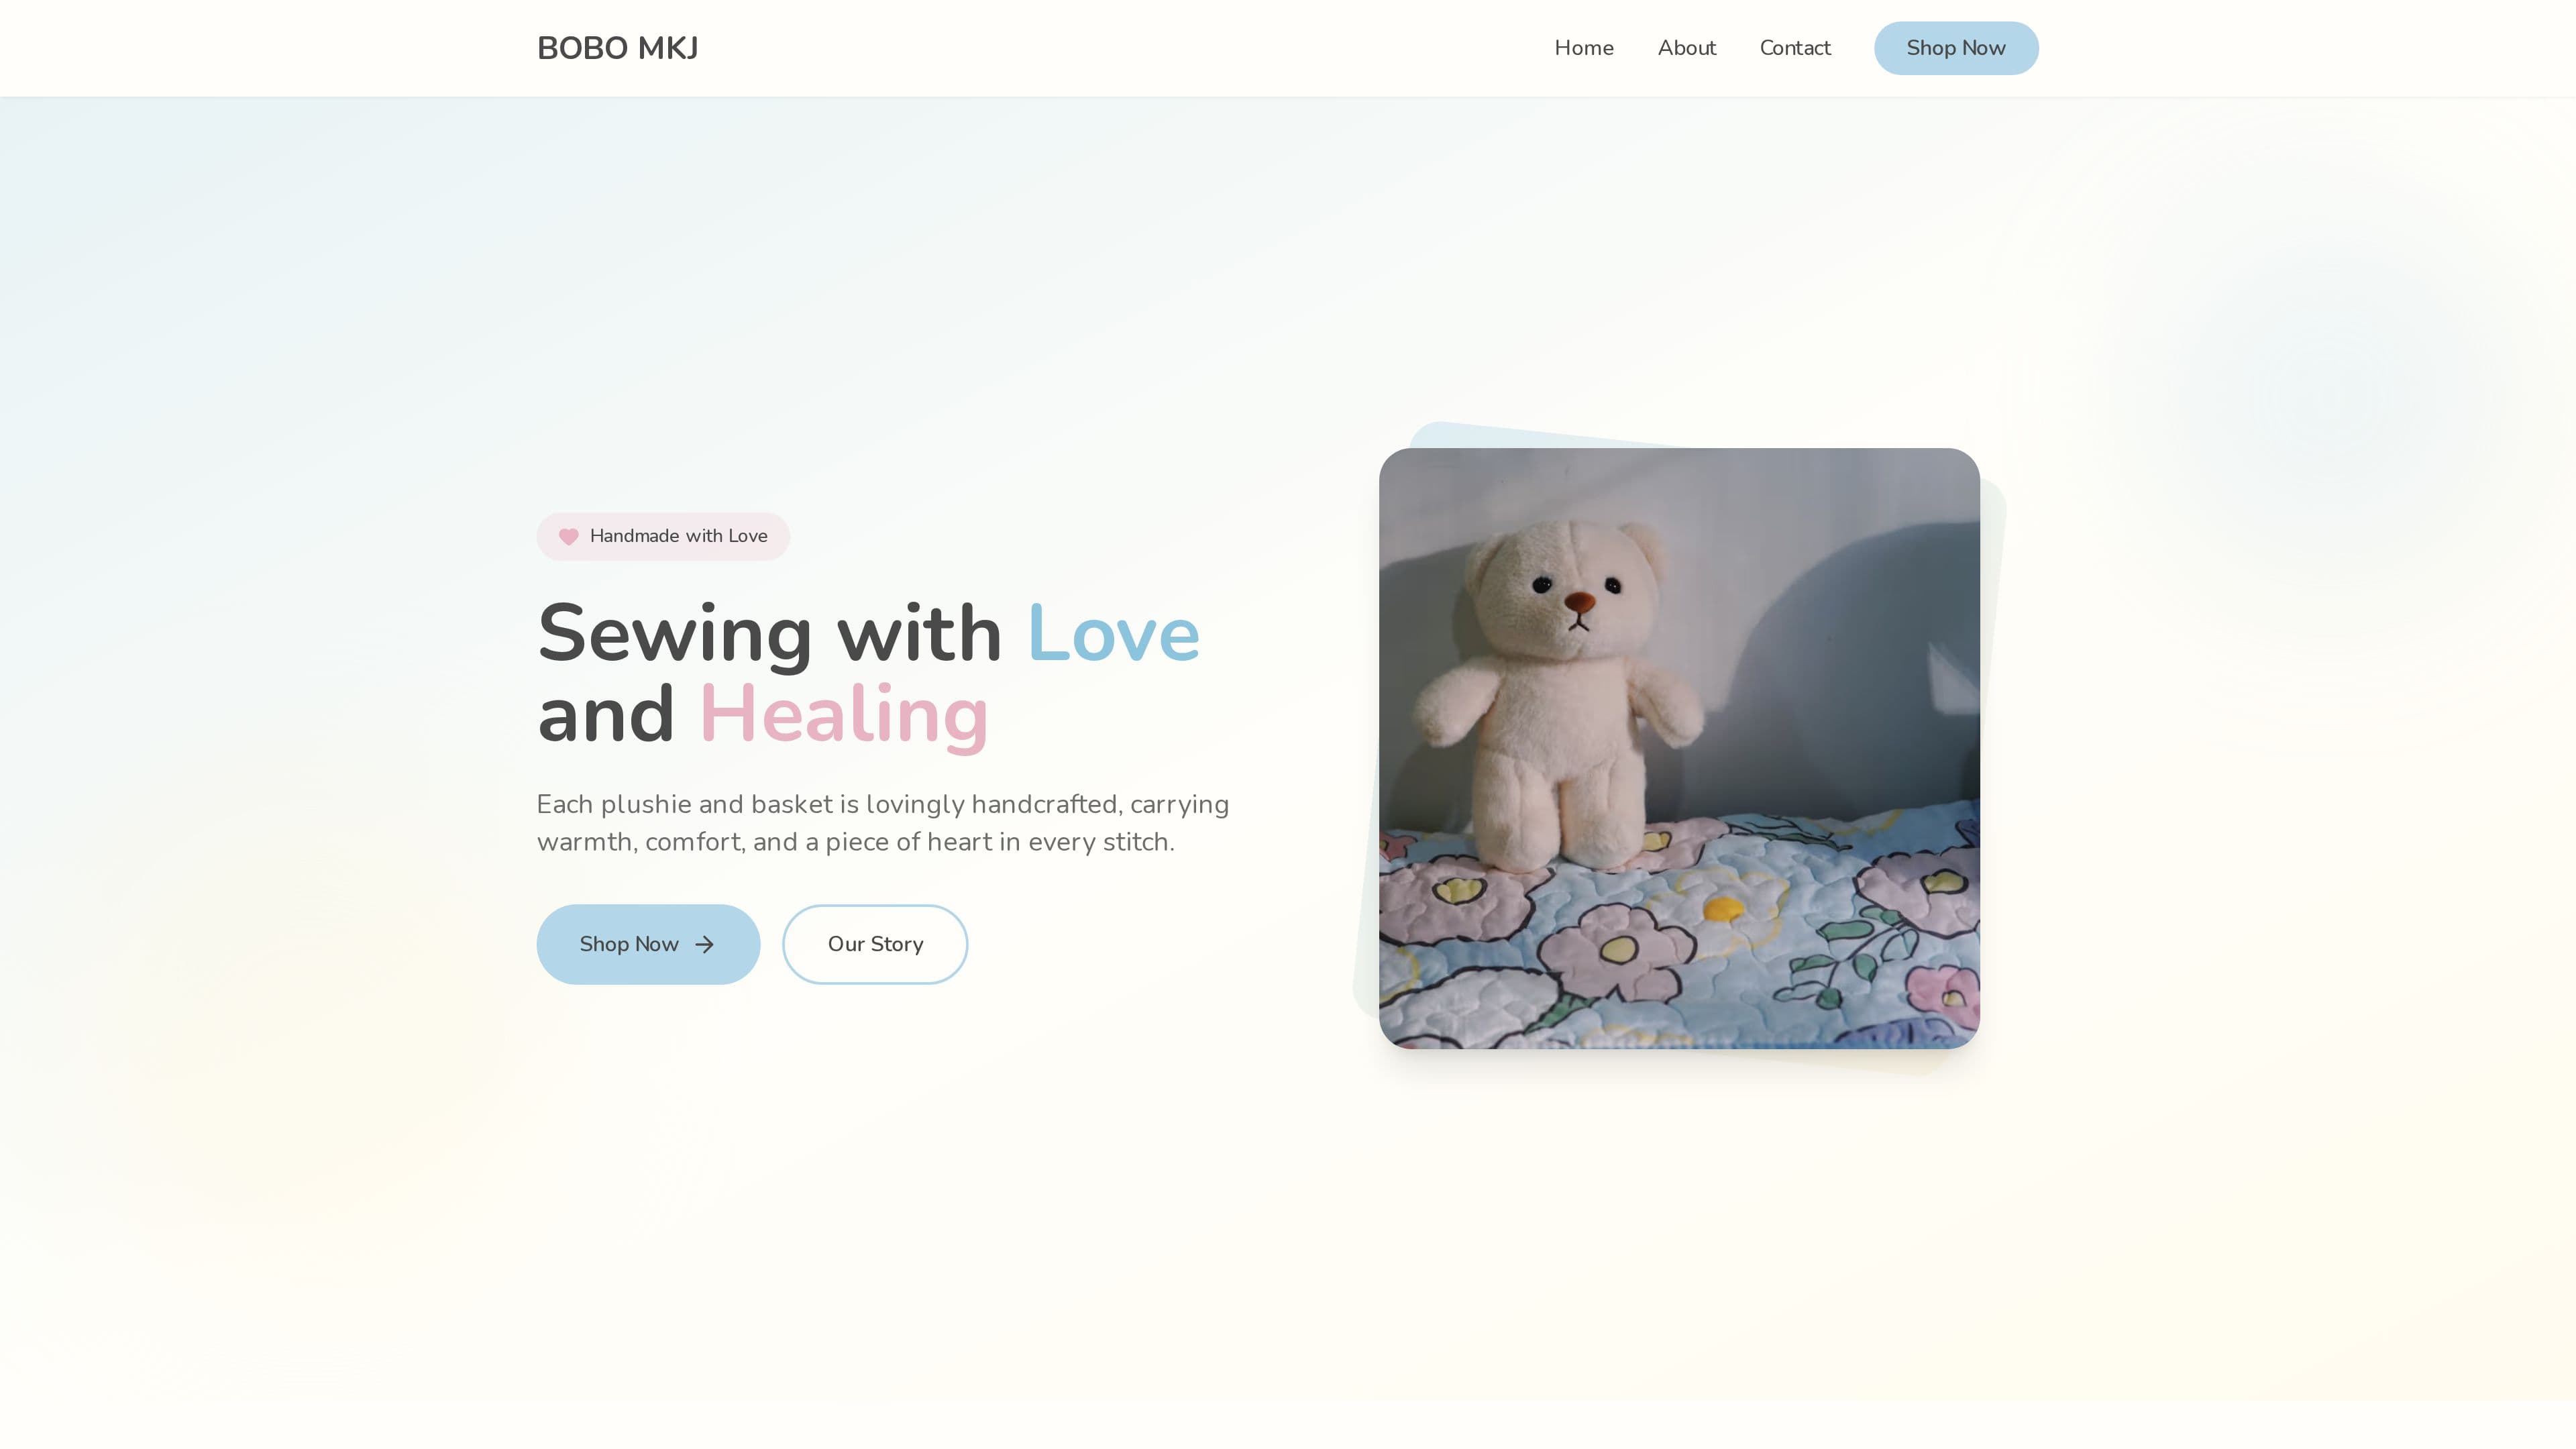The image size is (2576, 1449).
Task: Click the blue word Love in heading
Action: pos(1113,634)
